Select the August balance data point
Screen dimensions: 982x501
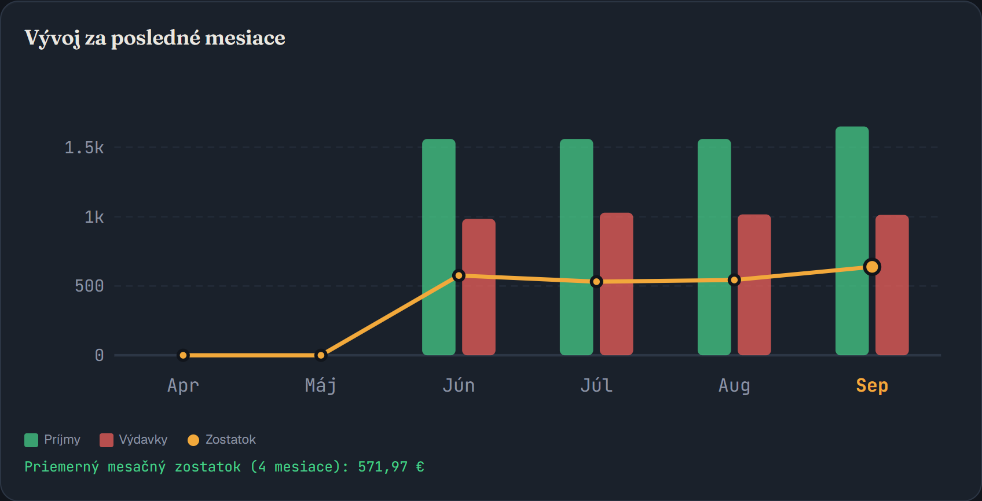(x=734, y=280)
